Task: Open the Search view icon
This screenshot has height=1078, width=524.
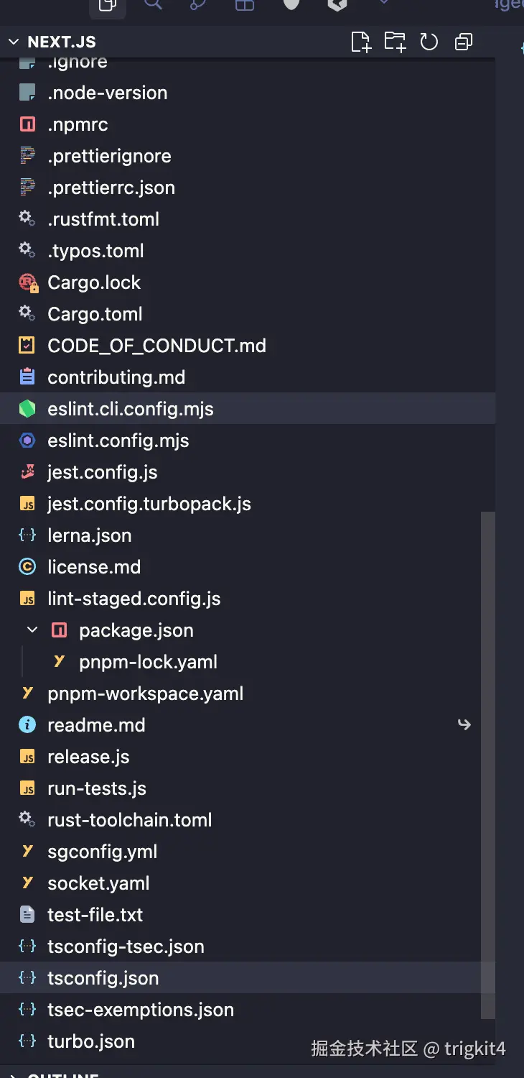Action: click(153, 4)
